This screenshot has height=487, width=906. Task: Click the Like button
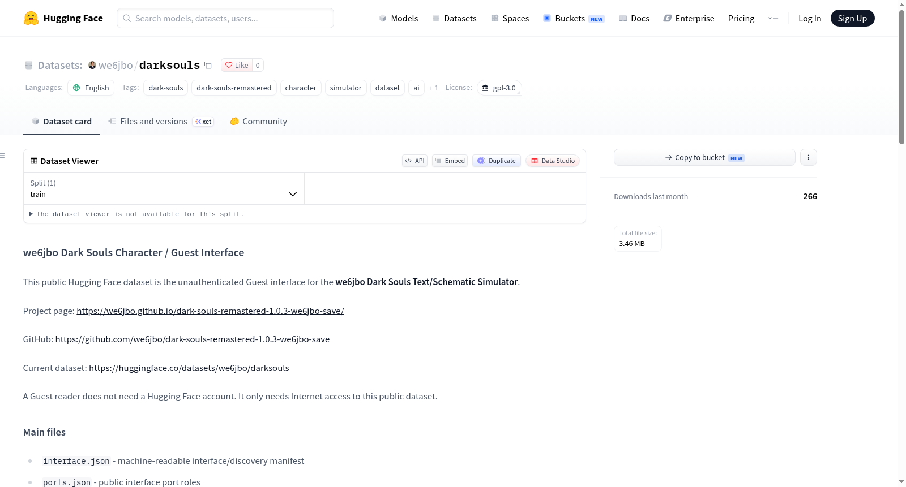(236, 65)
